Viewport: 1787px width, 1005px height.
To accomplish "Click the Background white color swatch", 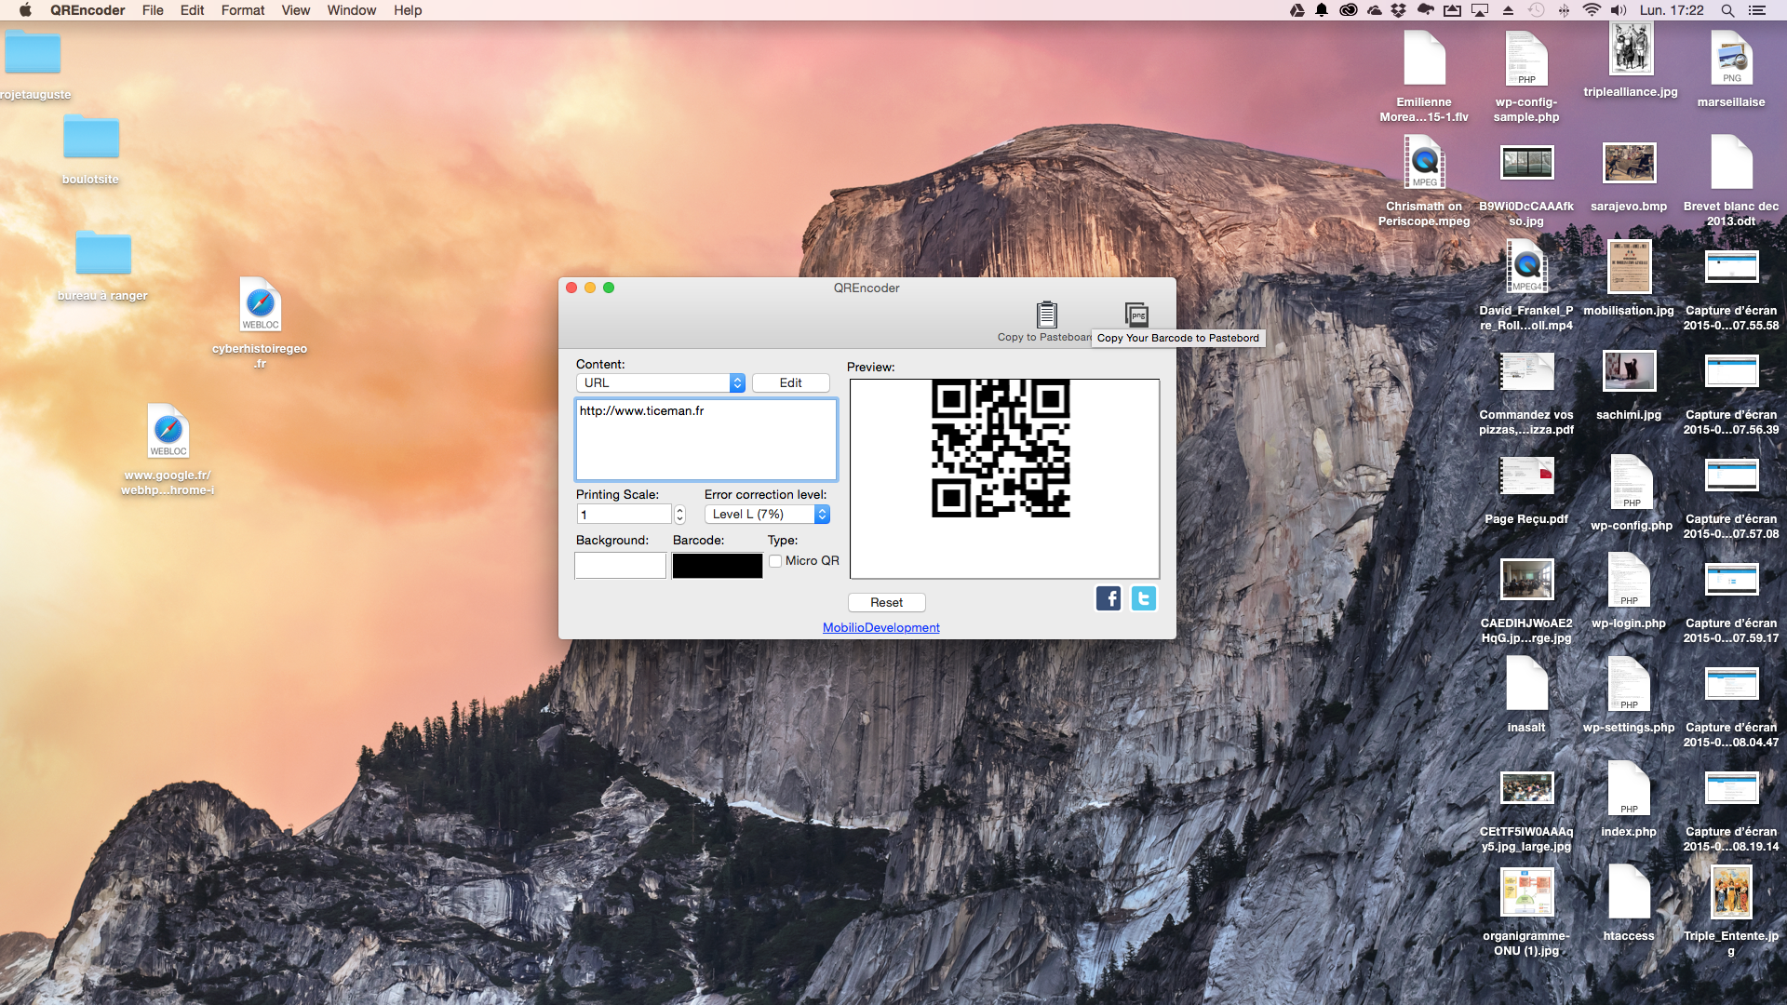I will (621, 565).
